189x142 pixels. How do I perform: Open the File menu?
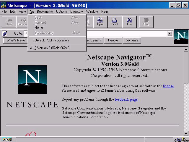click(4, 12)
